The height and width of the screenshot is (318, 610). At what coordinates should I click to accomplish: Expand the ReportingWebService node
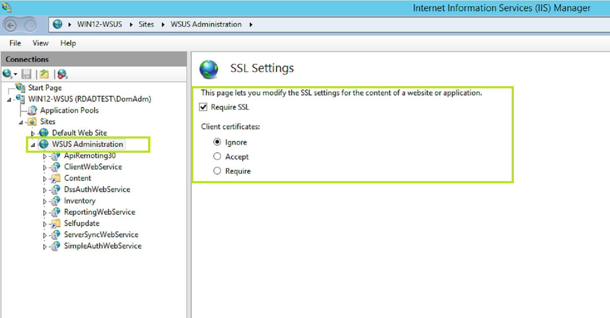point(45,212)
